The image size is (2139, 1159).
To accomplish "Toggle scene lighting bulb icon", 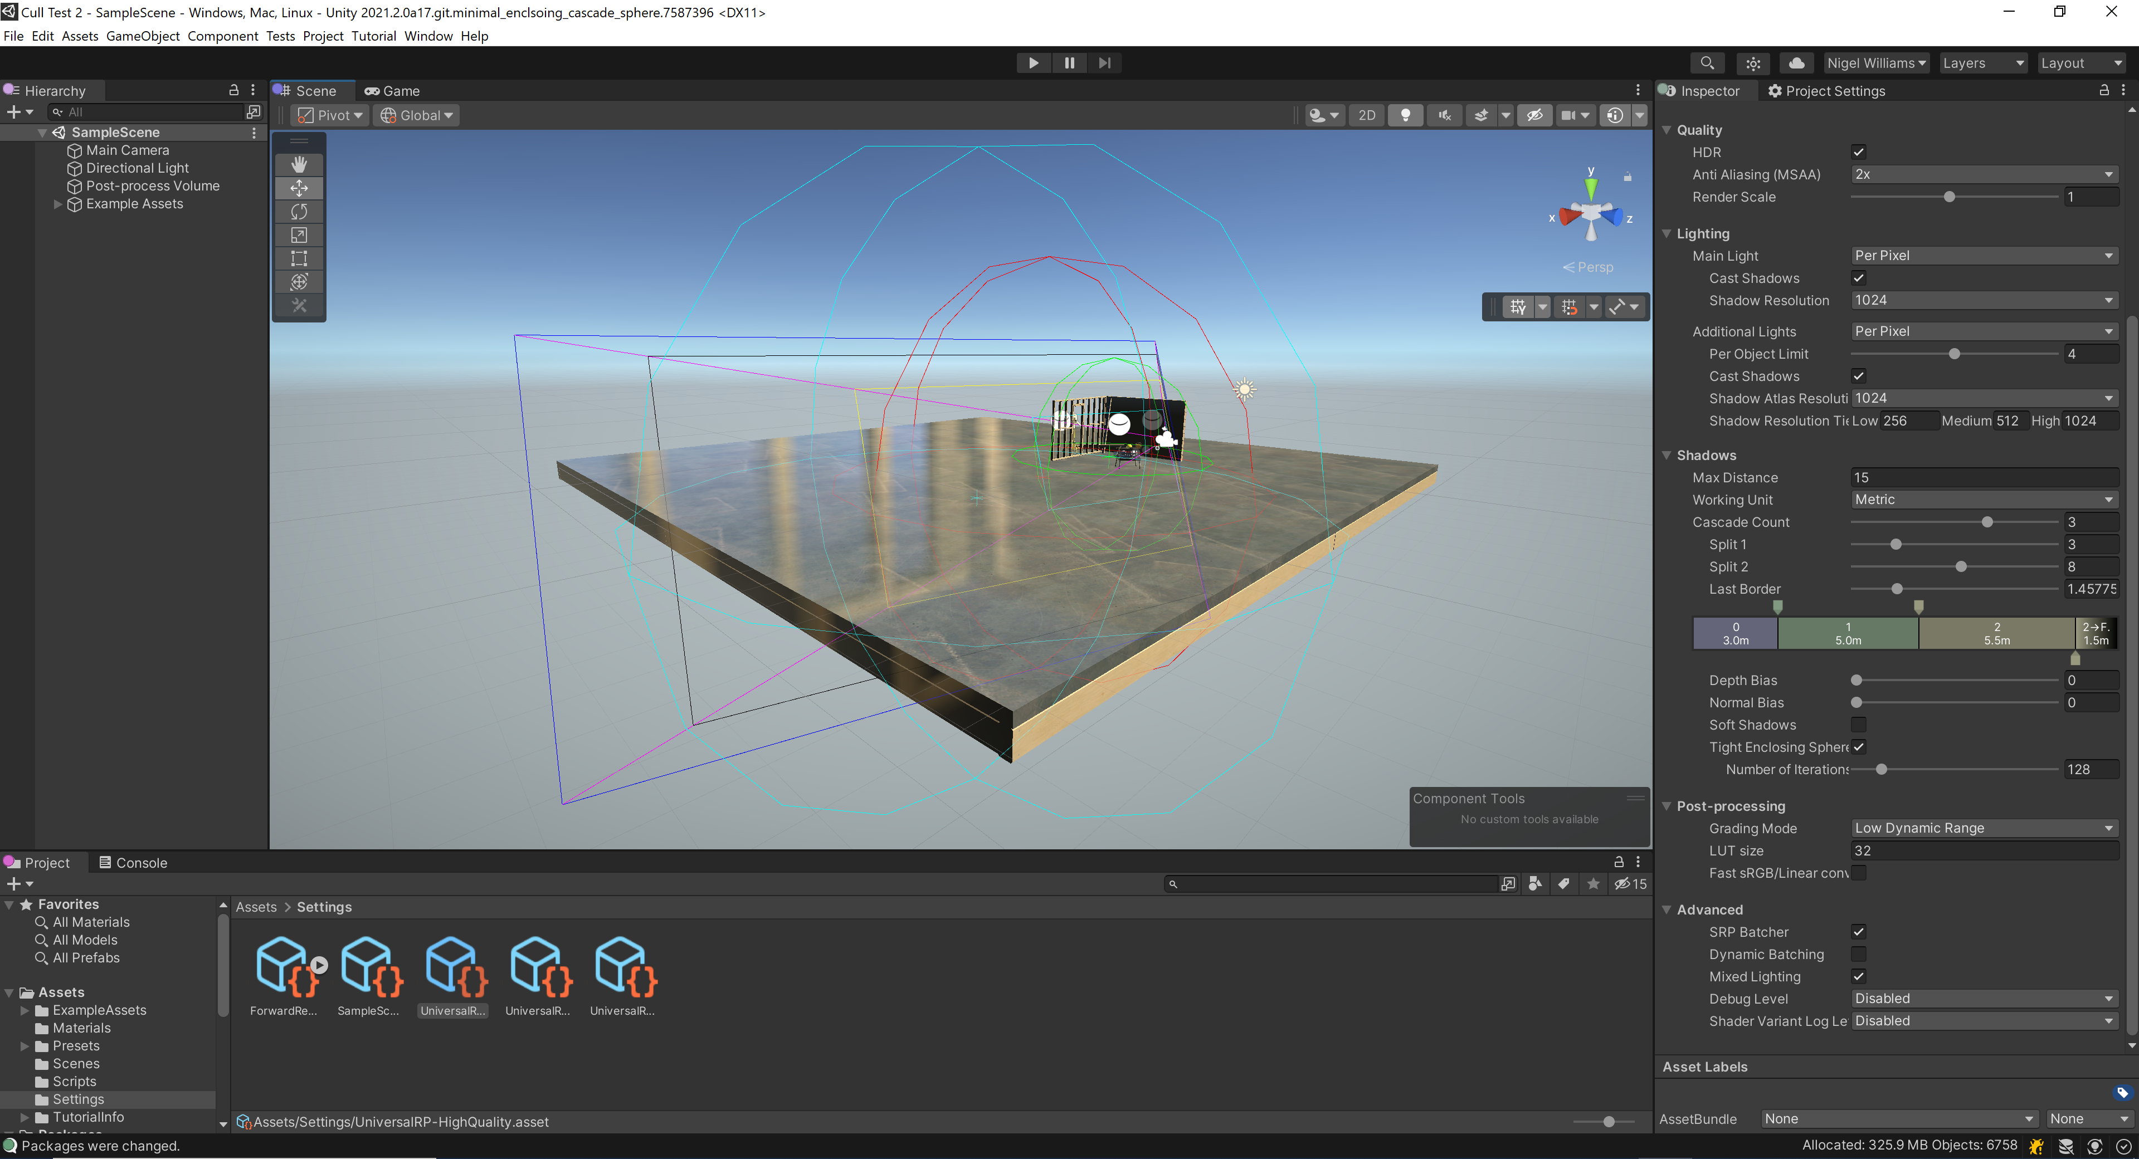I will (1405, 115).
